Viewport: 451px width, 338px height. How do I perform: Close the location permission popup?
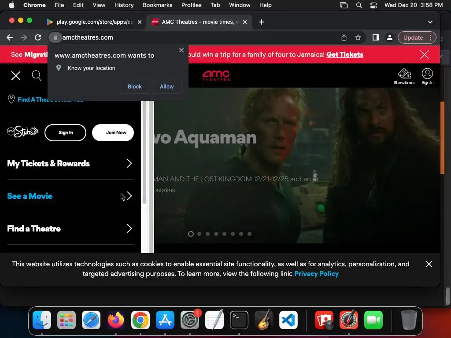click(x=181, y=50)
